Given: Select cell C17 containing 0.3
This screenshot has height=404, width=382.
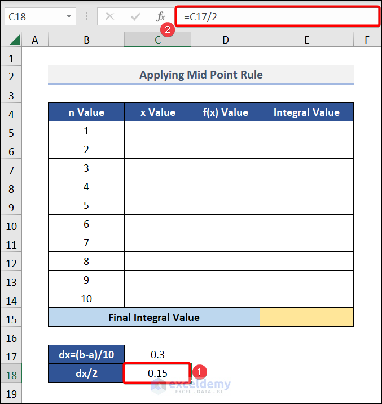Looking at the screenshot, I should tap(157, 354).
